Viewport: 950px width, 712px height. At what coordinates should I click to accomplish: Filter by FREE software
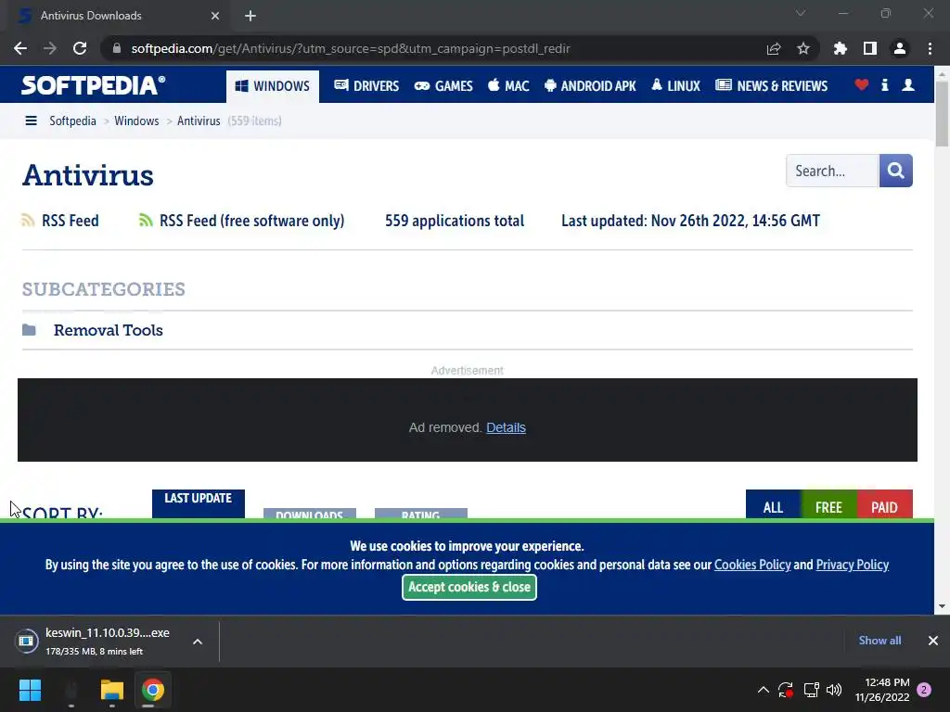pyautogui.click(x=828, y=504)
